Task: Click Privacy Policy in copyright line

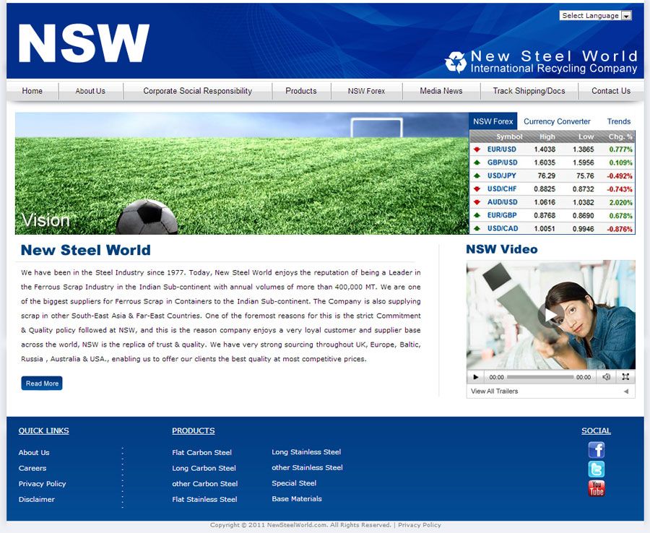Action: point(420,525)
